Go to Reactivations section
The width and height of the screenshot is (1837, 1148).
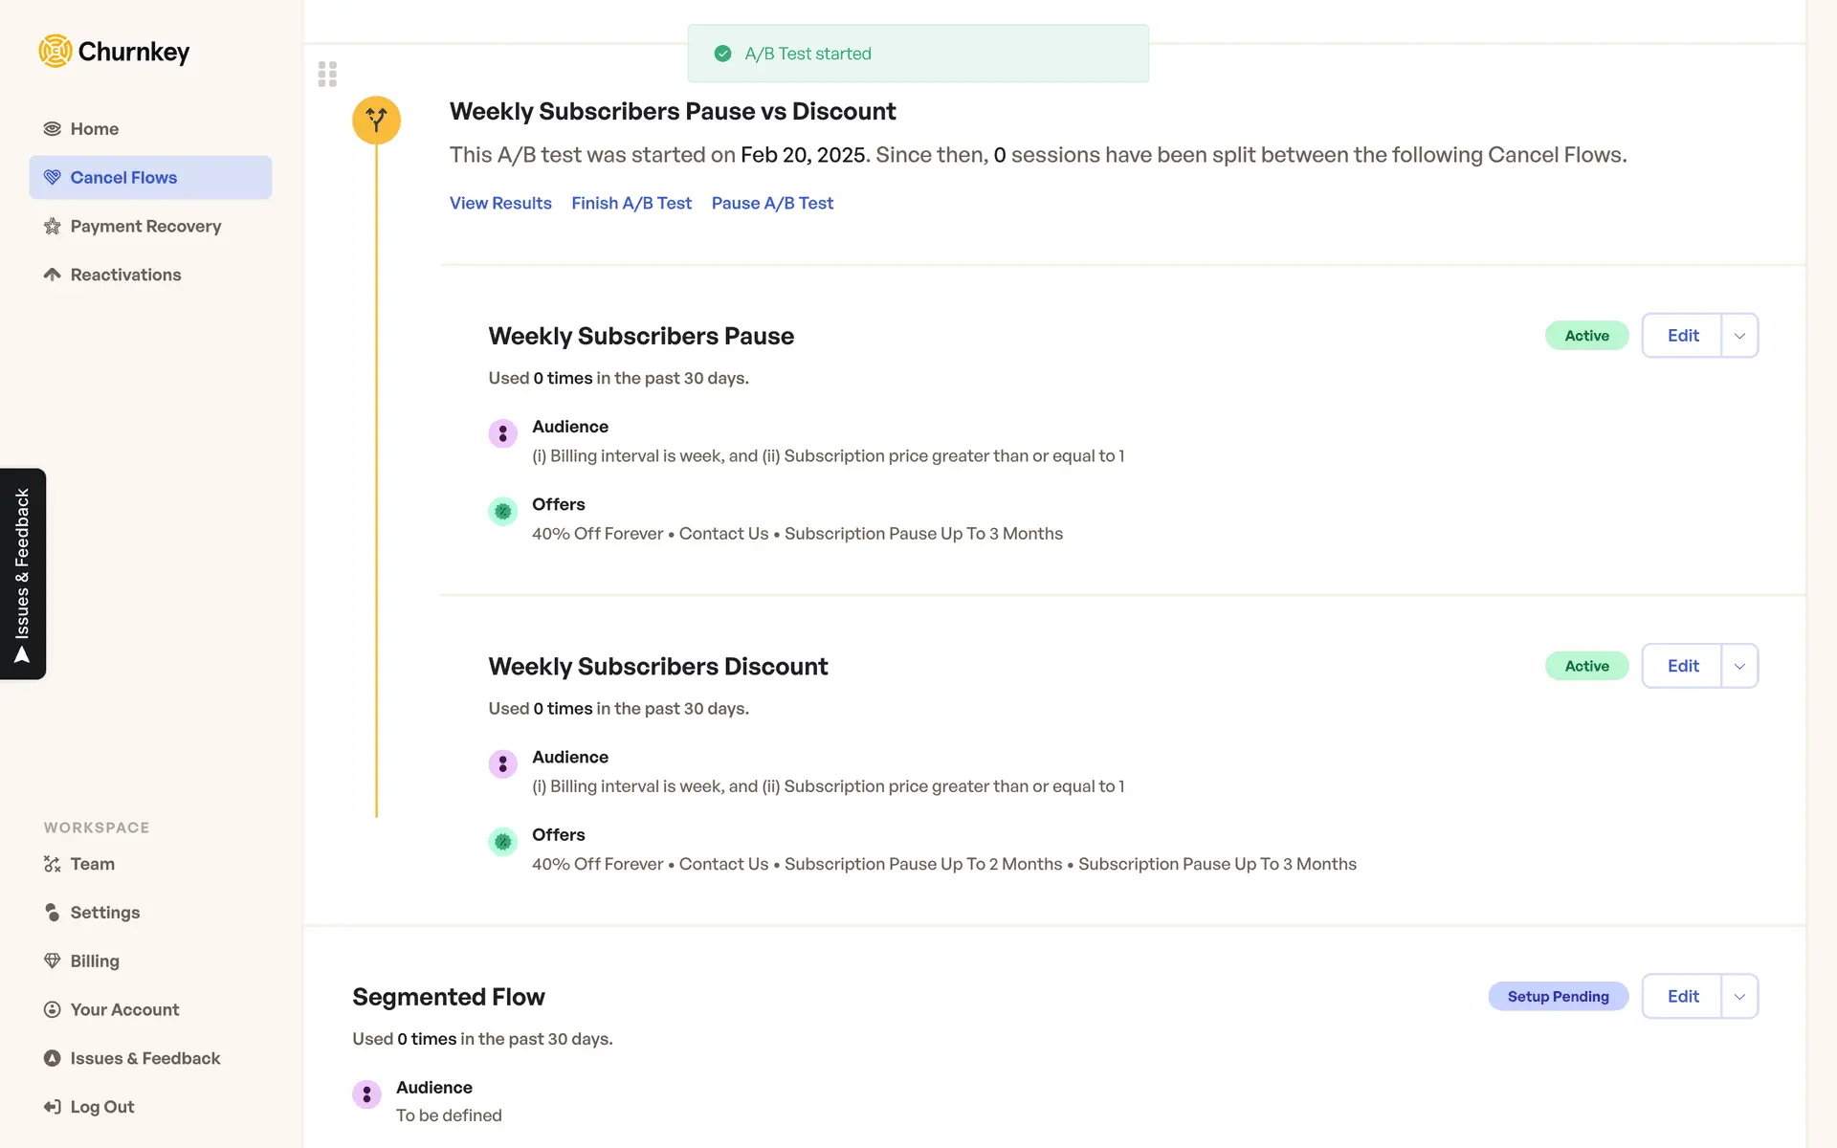click(x=125, y=275)
